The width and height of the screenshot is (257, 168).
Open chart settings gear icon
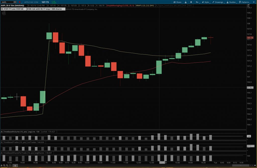pyautogui.click(x=191, y=2)
